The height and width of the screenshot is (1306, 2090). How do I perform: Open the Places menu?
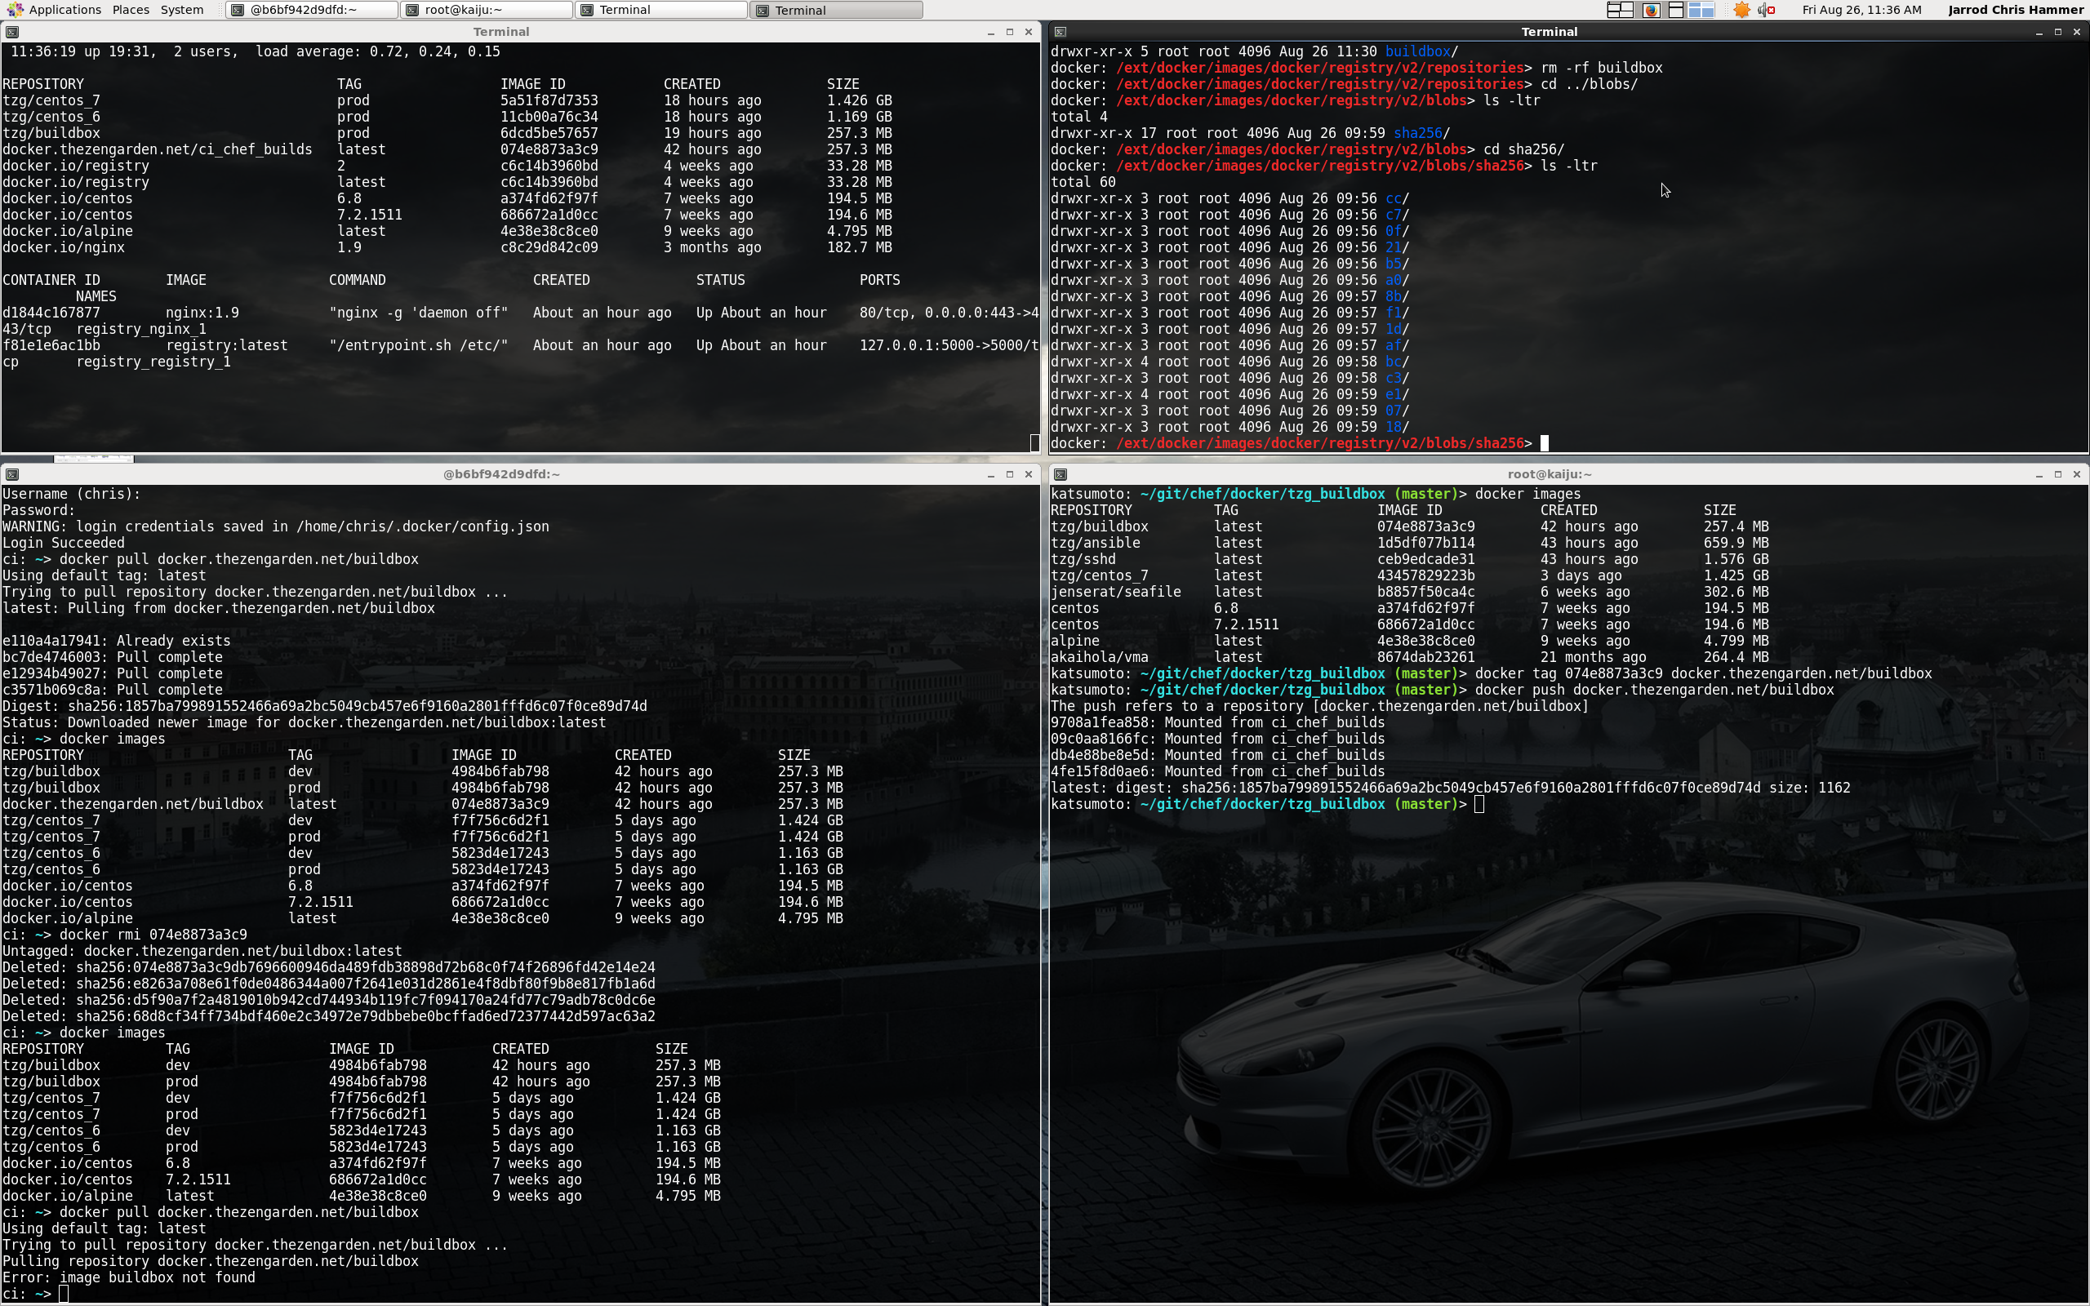131,10
